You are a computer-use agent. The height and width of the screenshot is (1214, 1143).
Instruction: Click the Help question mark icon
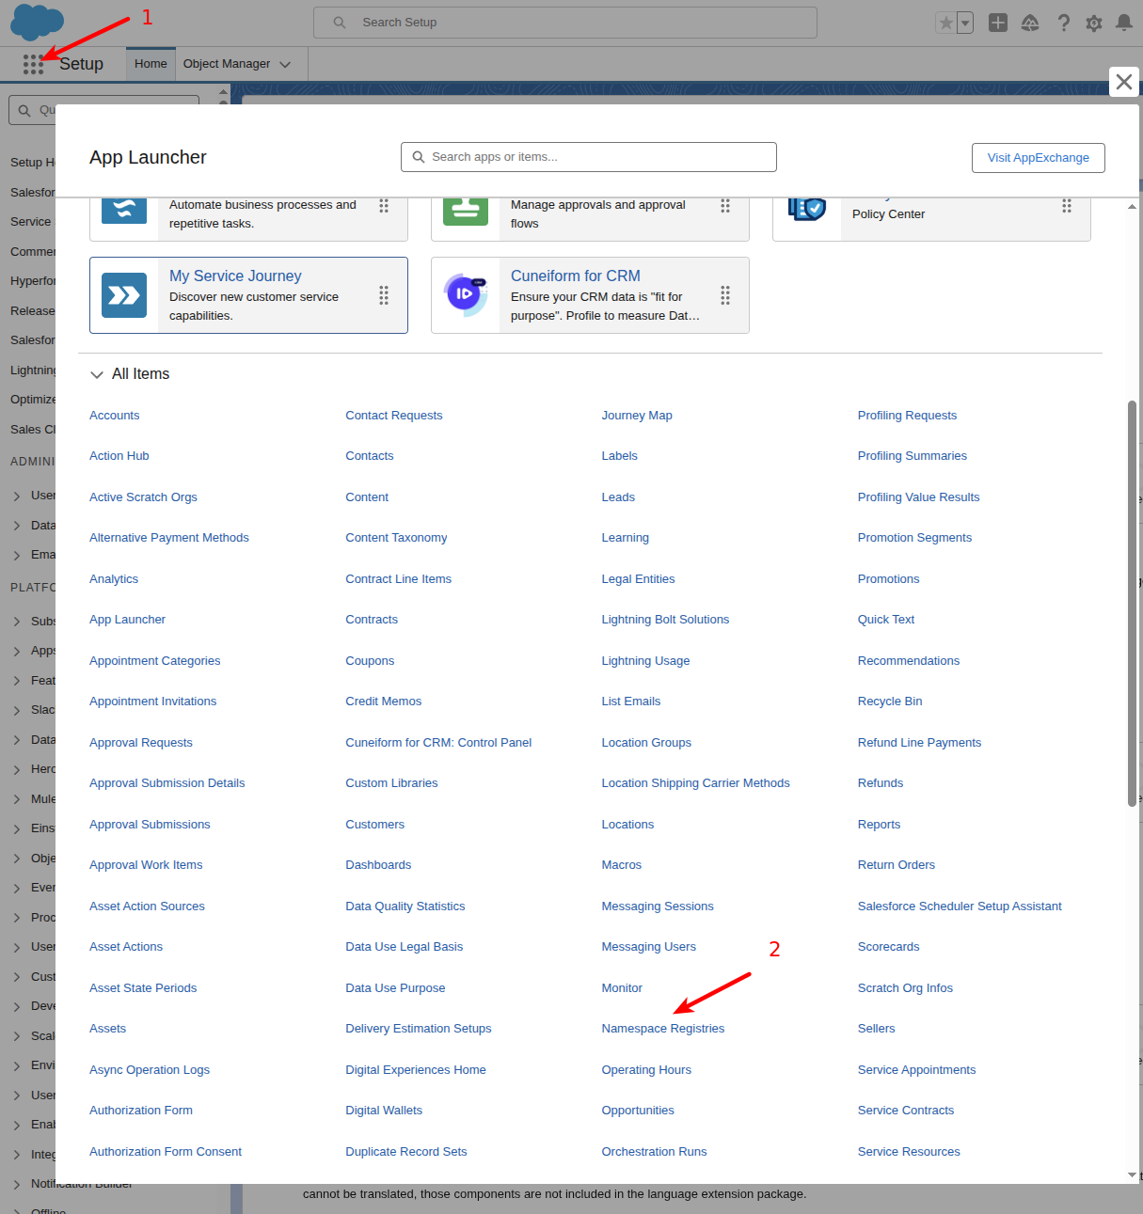1063,22
